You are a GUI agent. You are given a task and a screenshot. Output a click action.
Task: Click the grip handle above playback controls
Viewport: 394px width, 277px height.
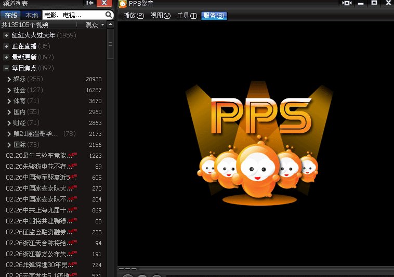coord(127,269)
